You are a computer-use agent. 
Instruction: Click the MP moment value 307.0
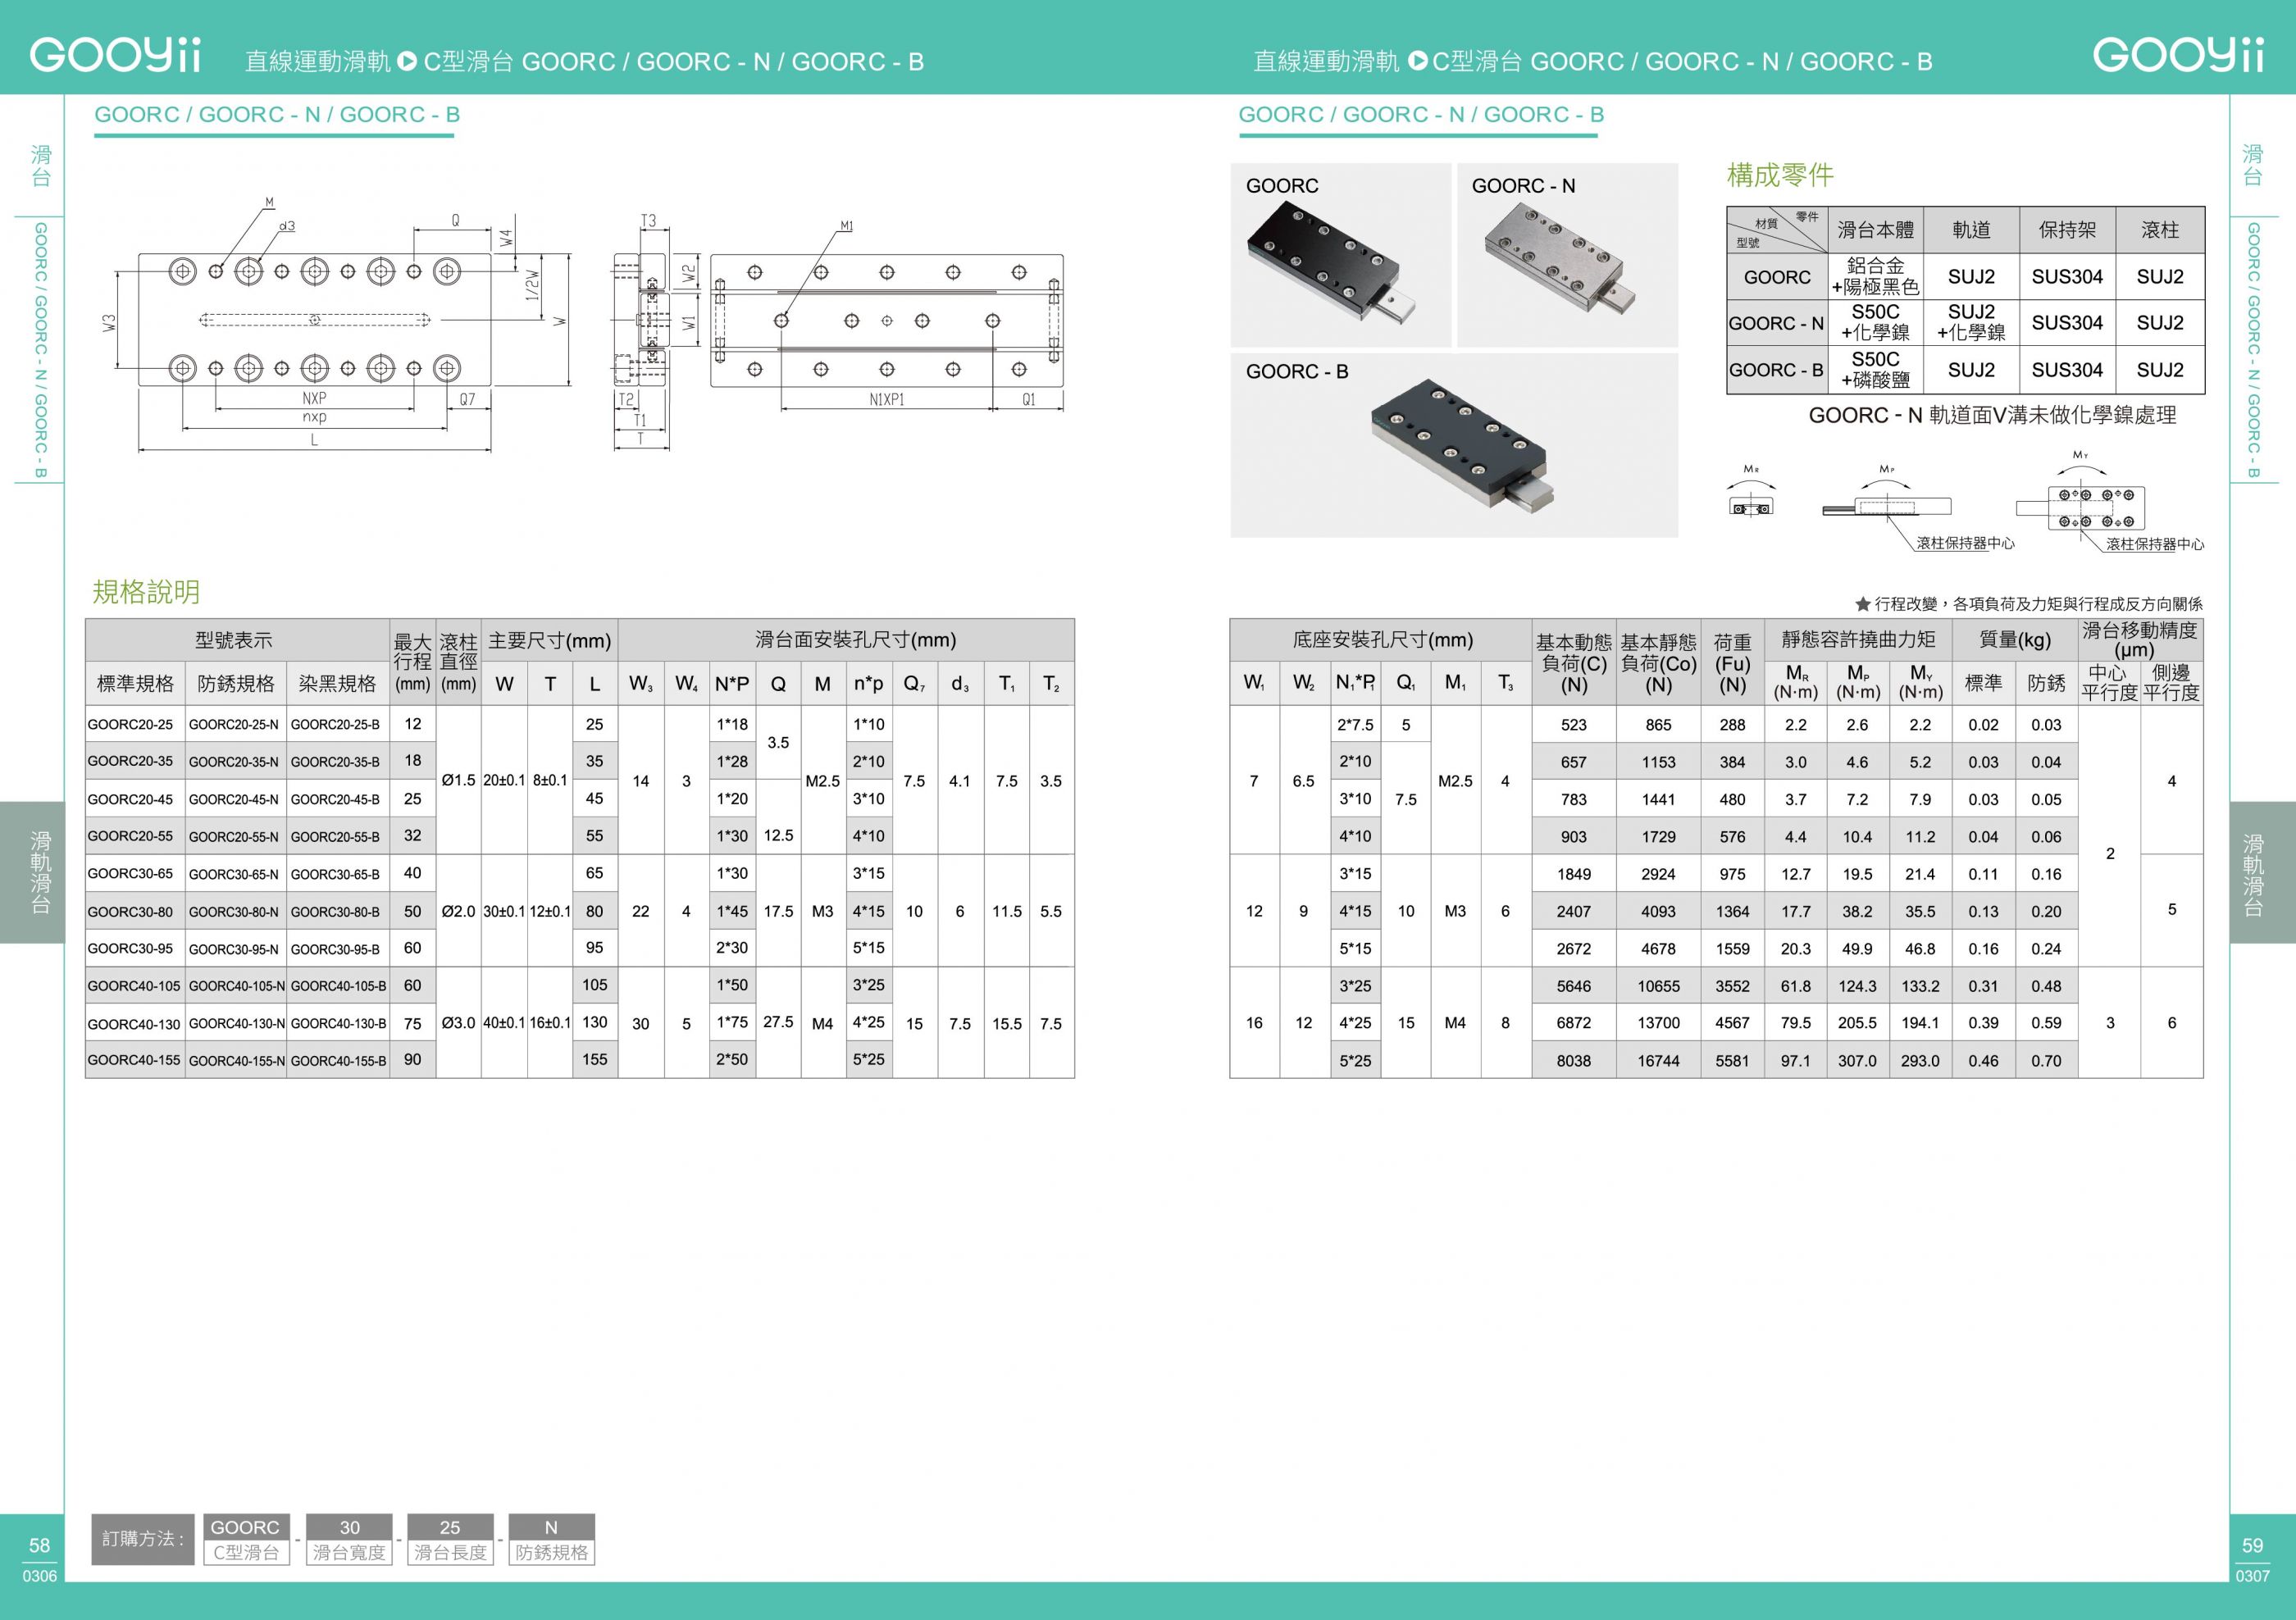click(x=1857, y=1061)
